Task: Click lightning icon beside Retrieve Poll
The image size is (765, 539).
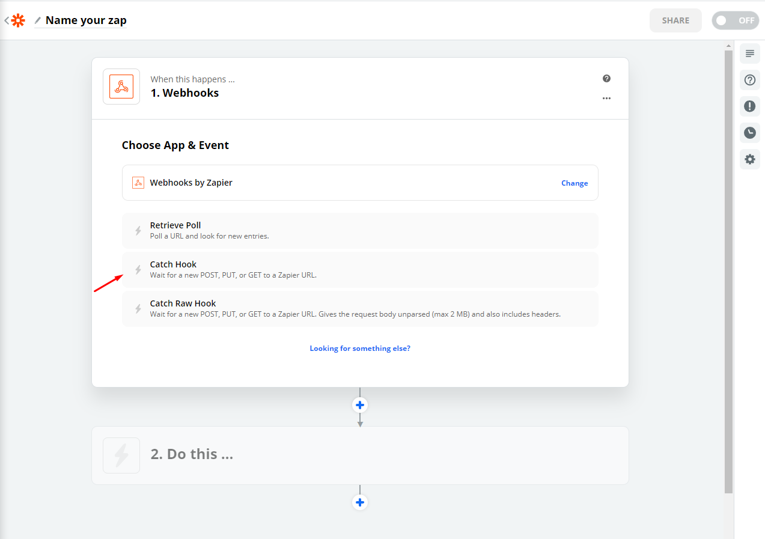Action: [x=138, y=231]
